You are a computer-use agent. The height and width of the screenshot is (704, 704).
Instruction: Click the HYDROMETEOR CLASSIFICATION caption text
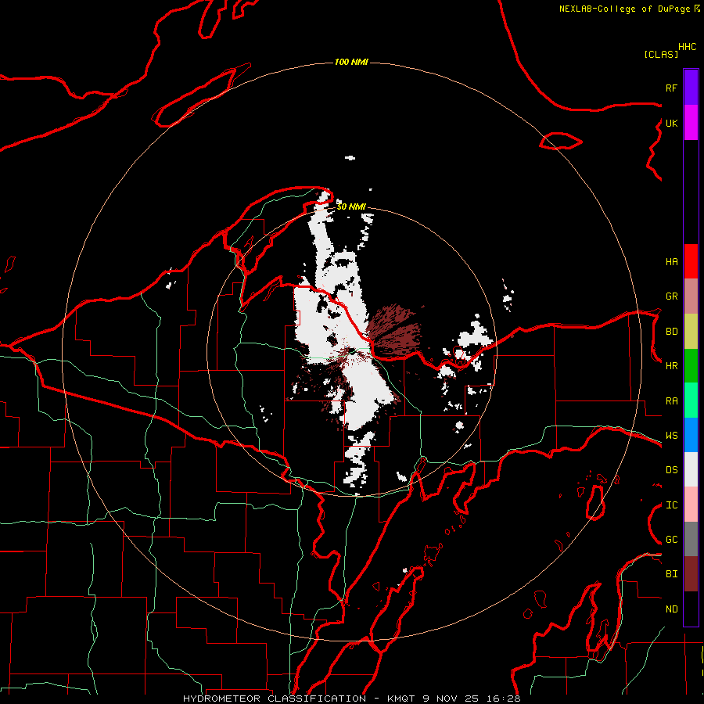point(275,699)
